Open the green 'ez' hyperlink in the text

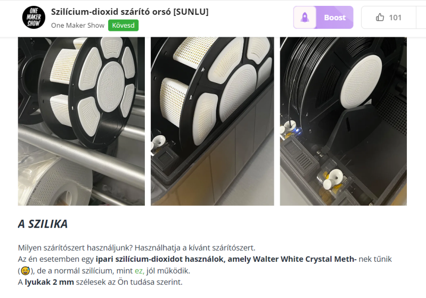140,270
